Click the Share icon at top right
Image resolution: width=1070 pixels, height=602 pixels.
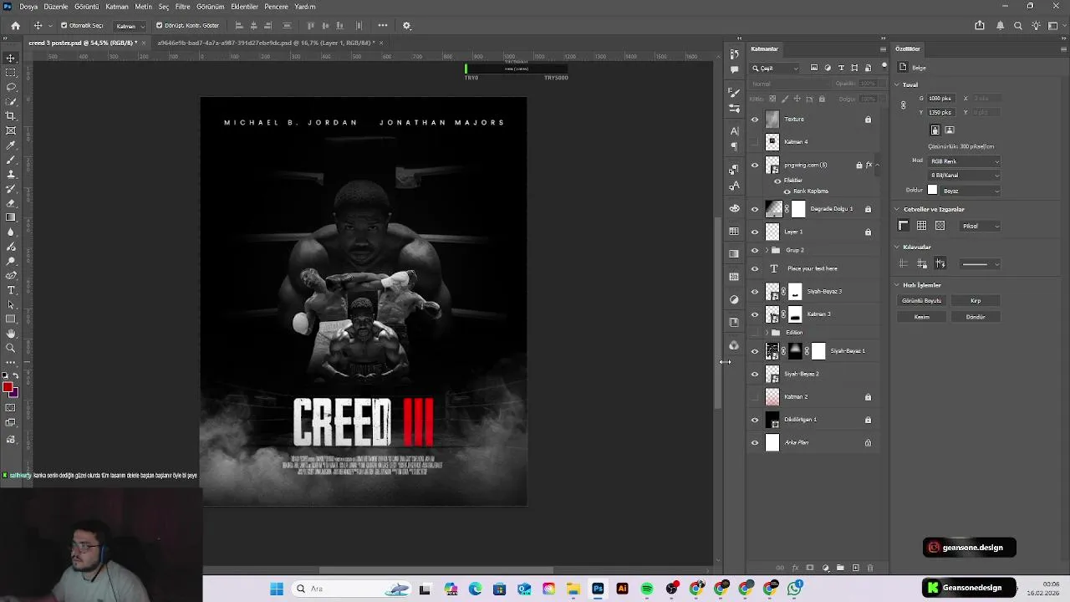click(980, 26)
